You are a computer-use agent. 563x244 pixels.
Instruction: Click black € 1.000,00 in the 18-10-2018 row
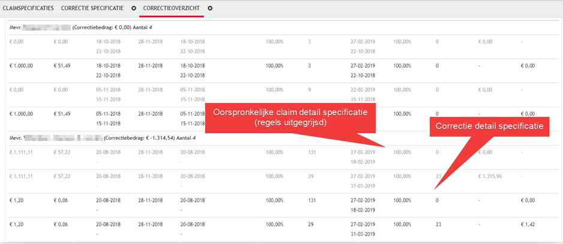(x=22, y=65)
